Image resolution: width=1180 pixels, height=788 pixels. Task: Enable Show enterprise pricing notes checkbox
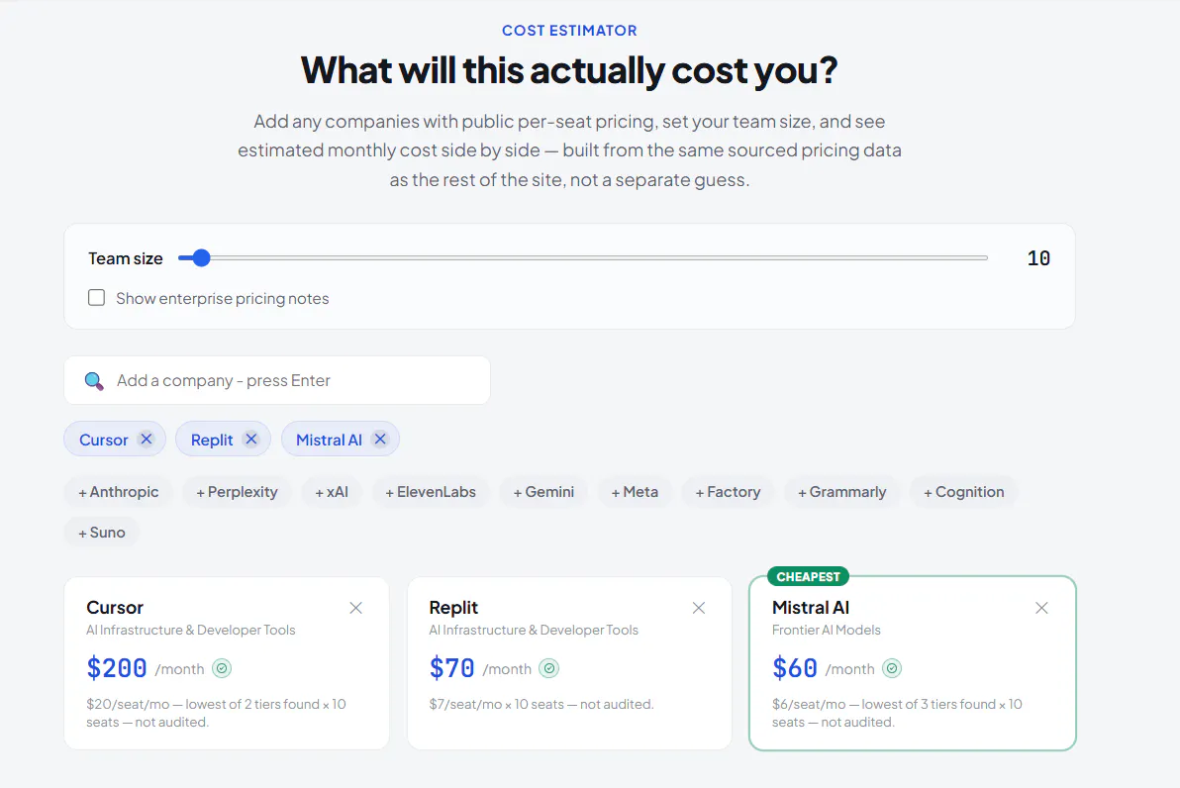click(96, 297)
